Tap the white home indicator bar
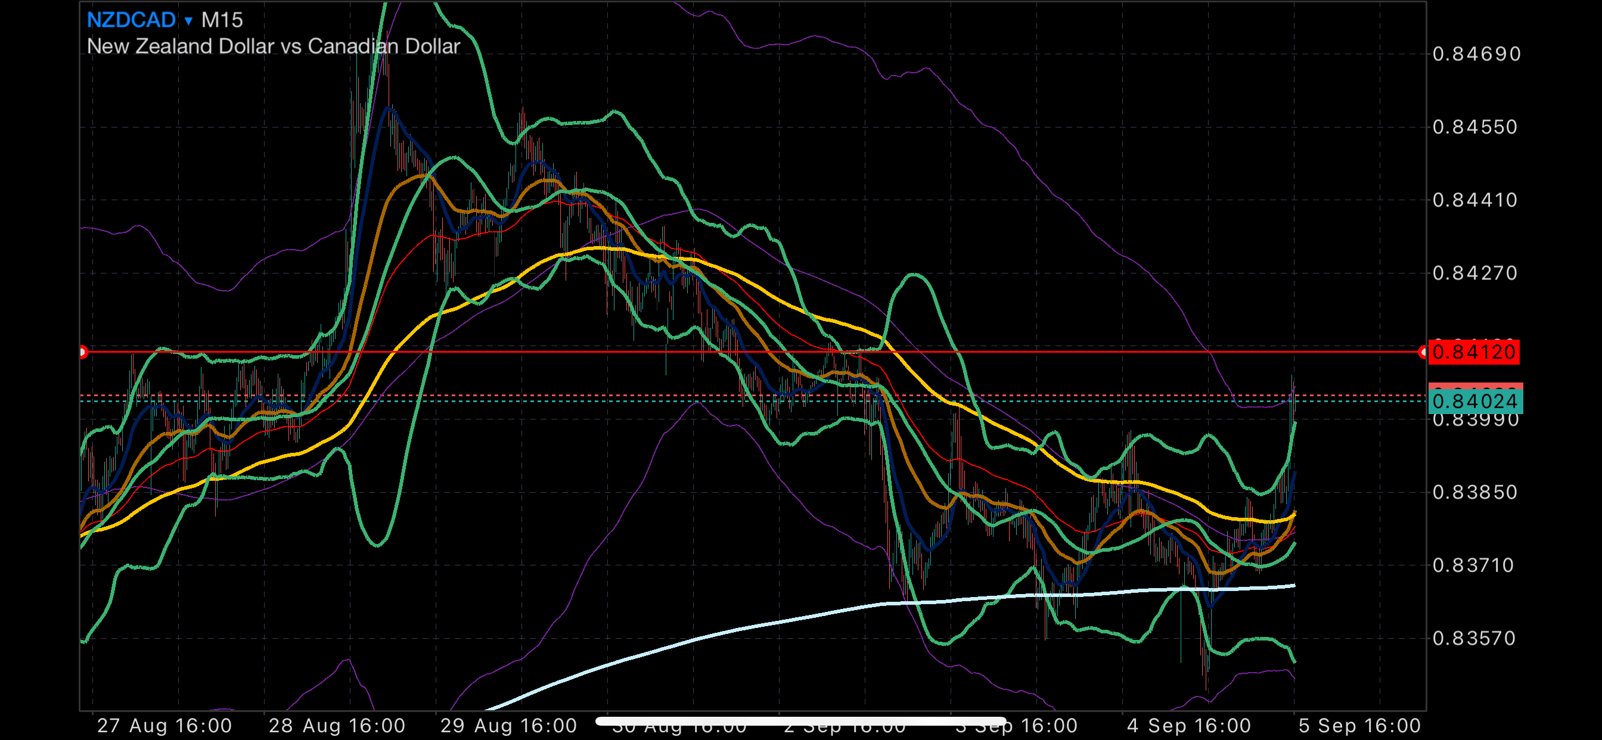The height and width of the screenshot is (740, 1602). point(800,722)
